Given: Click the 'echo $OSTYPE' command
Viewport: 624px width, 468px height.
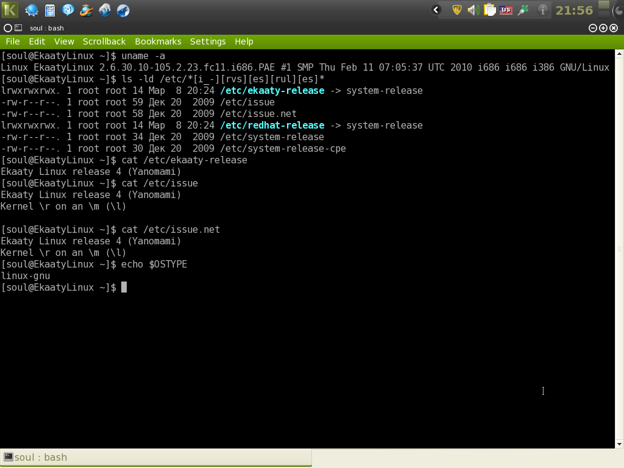Looking at the screenshot, I should [x=154, y=264].
